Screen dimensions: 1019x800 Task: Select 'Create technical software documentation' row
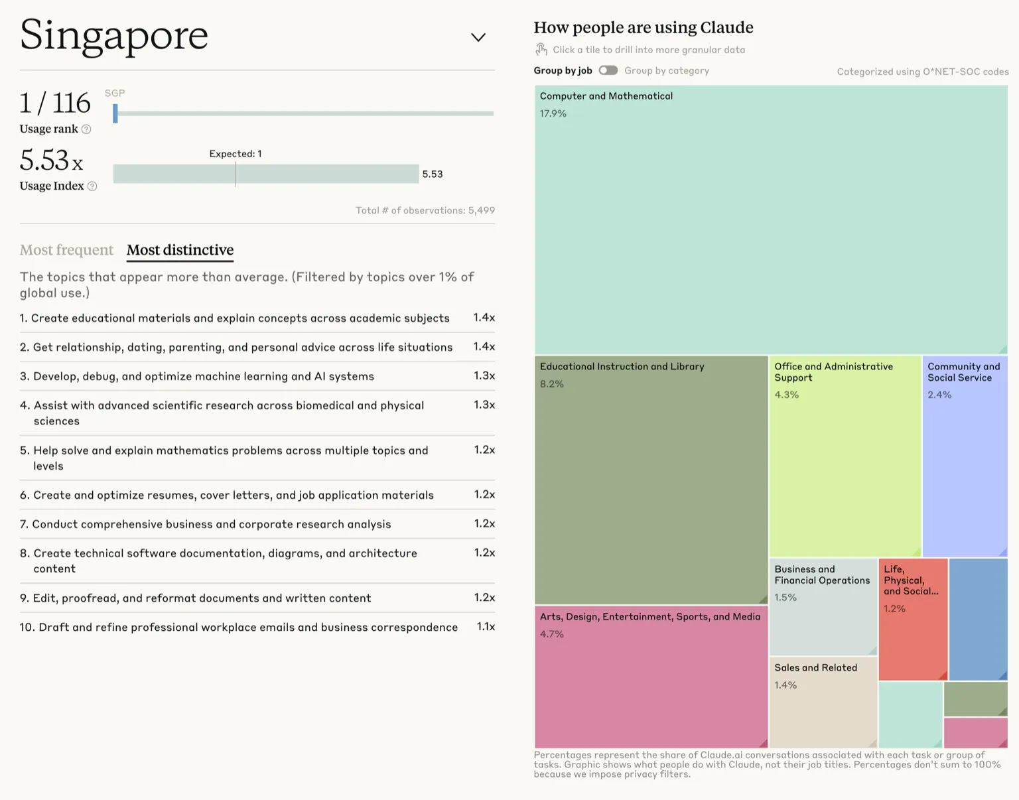(x=257, y=561)
